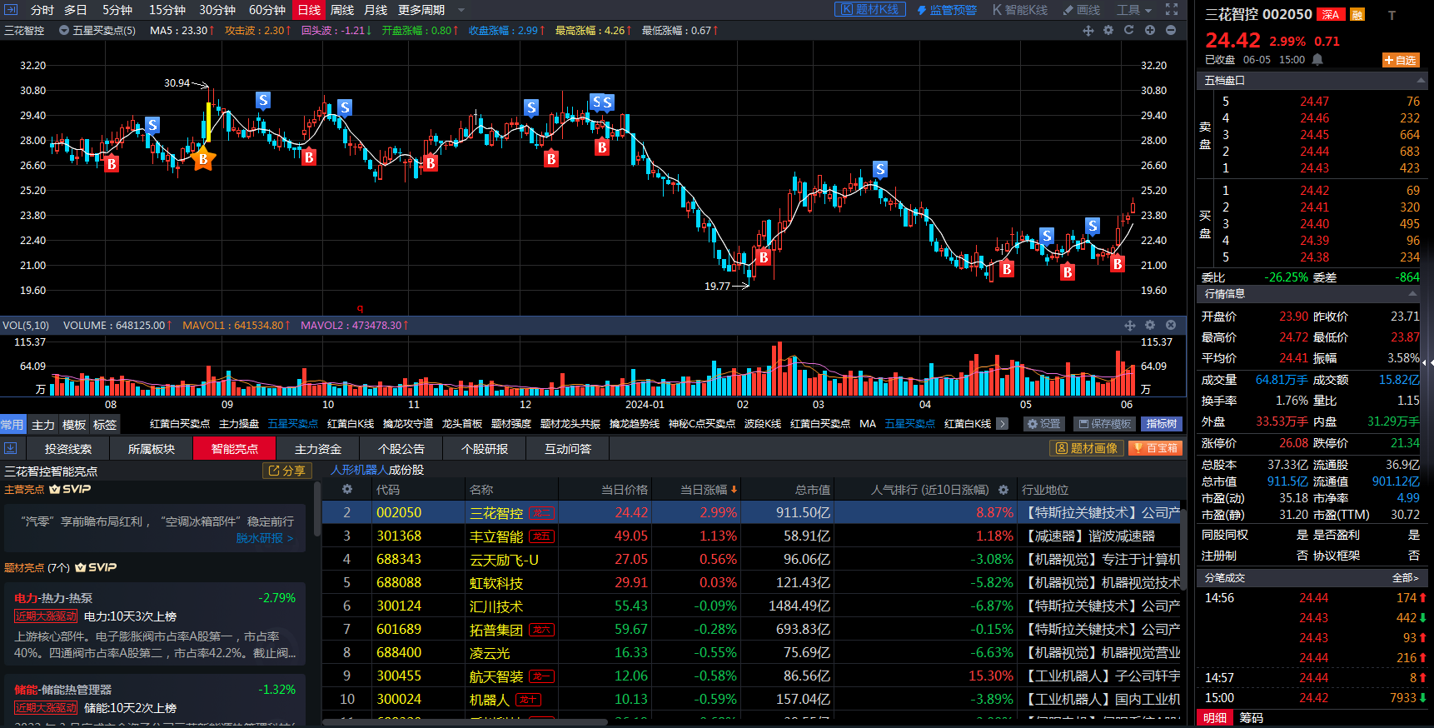Open the 更多周期 more periods dropdown arrow

point(461,10)
